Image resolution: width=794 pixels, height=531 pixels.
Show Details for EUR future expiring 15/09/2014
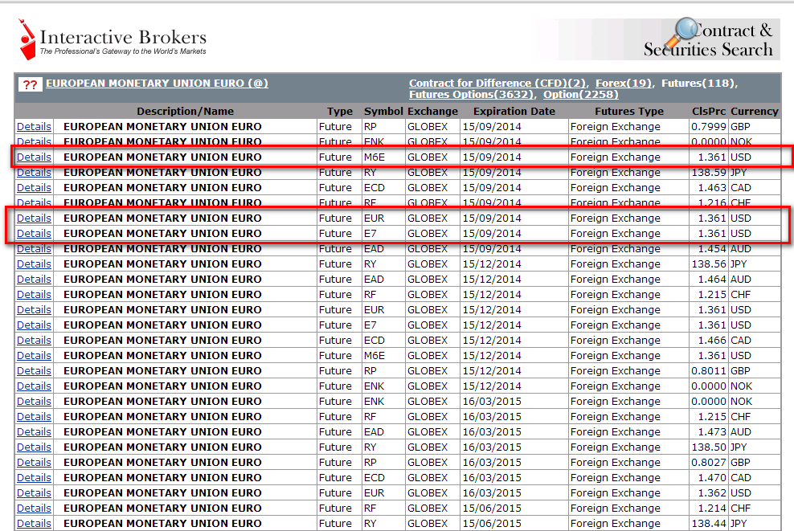point(34,219)
